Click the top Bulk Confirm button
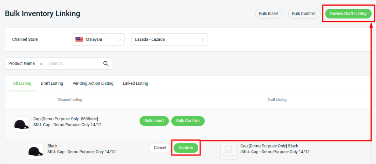This screenshot has width=376, height=164. coord(304,14)
